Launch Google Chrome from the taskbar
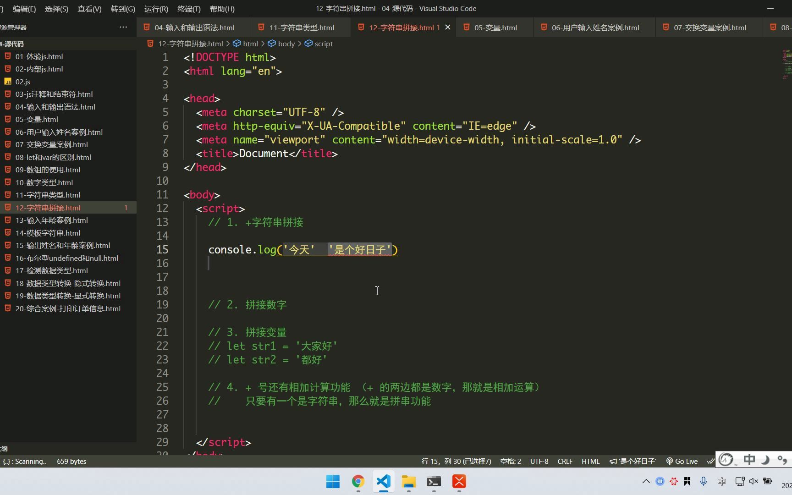Image resolution: width=792 pixels, height=495 pixels. (358, 482)
